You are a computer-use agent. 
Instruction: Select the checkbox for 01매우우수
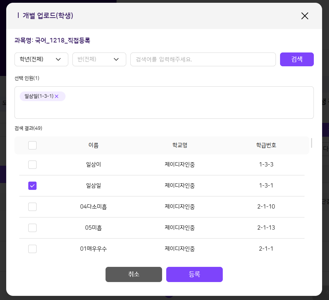tap(32, 249)
